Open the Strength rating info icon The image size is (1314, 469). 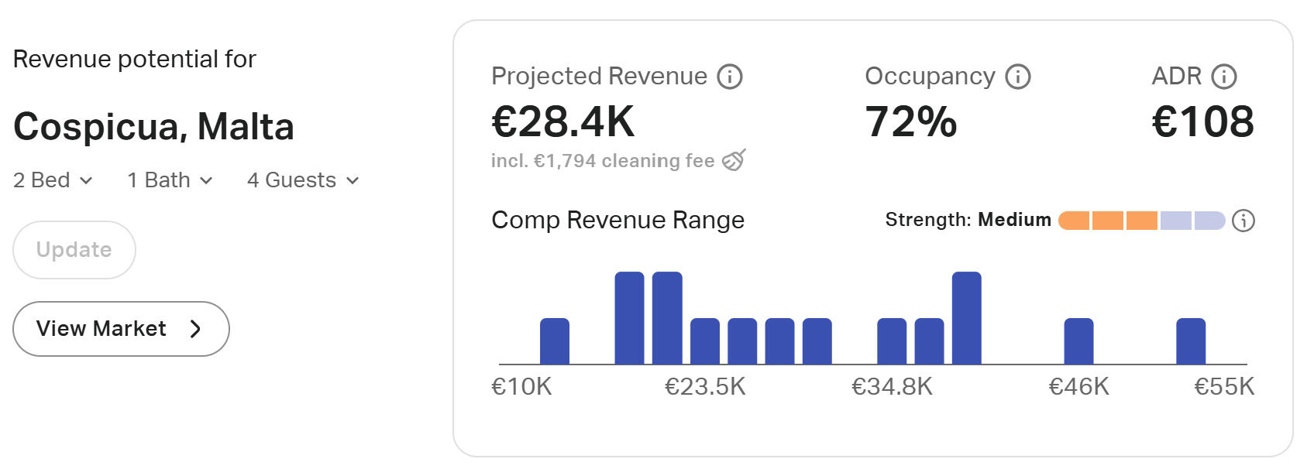[1243, 221]
